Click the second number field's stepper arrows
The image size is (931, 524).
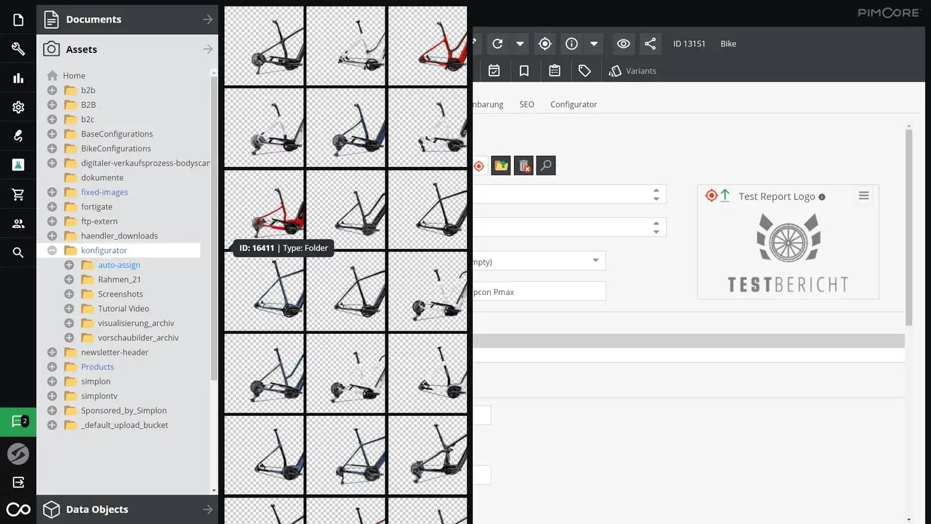(656, 227)
